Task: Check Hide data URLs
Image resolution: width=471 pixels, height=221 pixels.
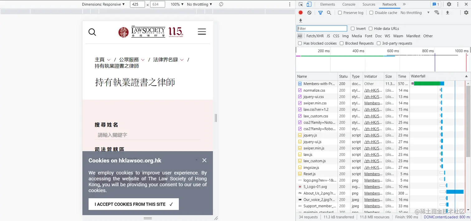Action: pos(370,29)
